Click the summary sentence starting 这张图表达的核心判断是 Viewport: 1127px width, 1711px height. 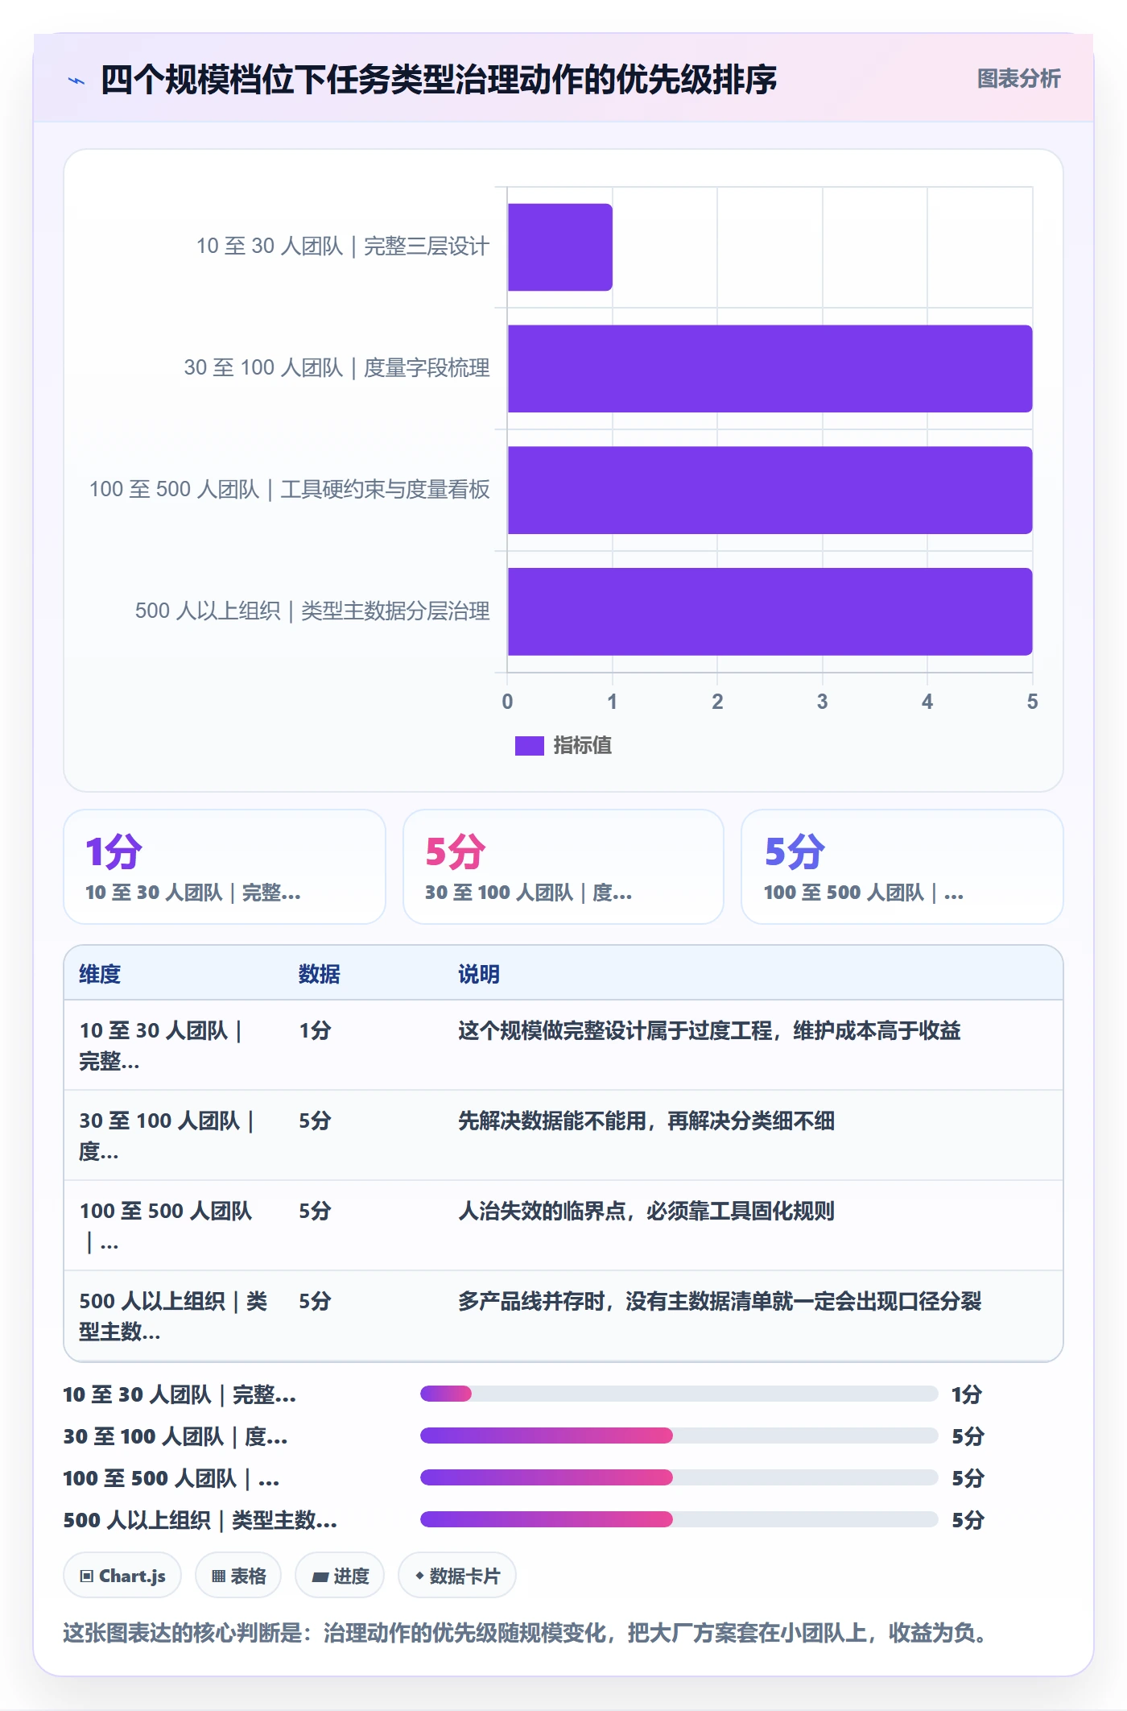point(526,1633)
